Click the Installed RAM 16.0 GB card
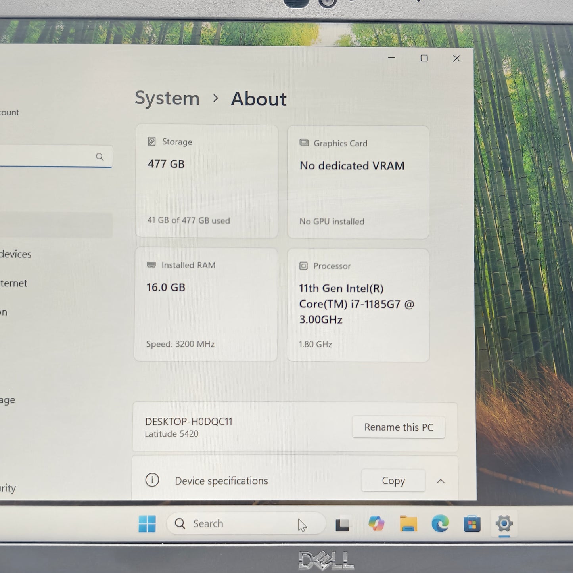 [x=206, y=305]
